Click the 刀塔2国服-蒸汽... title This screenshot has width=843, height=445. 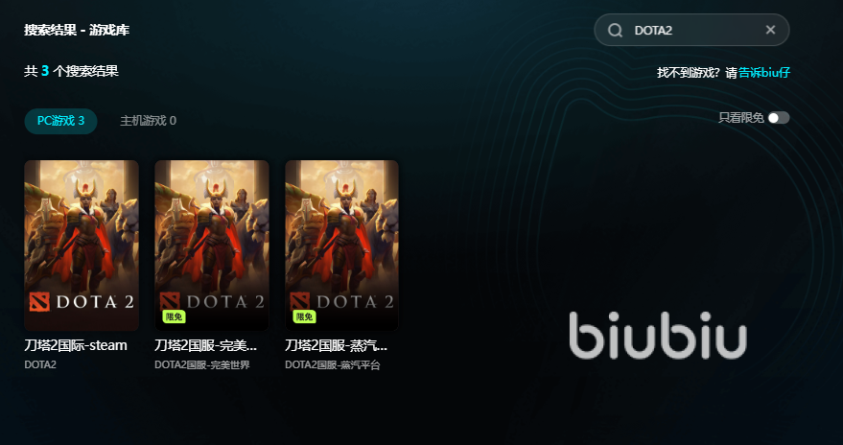point(336,345)
